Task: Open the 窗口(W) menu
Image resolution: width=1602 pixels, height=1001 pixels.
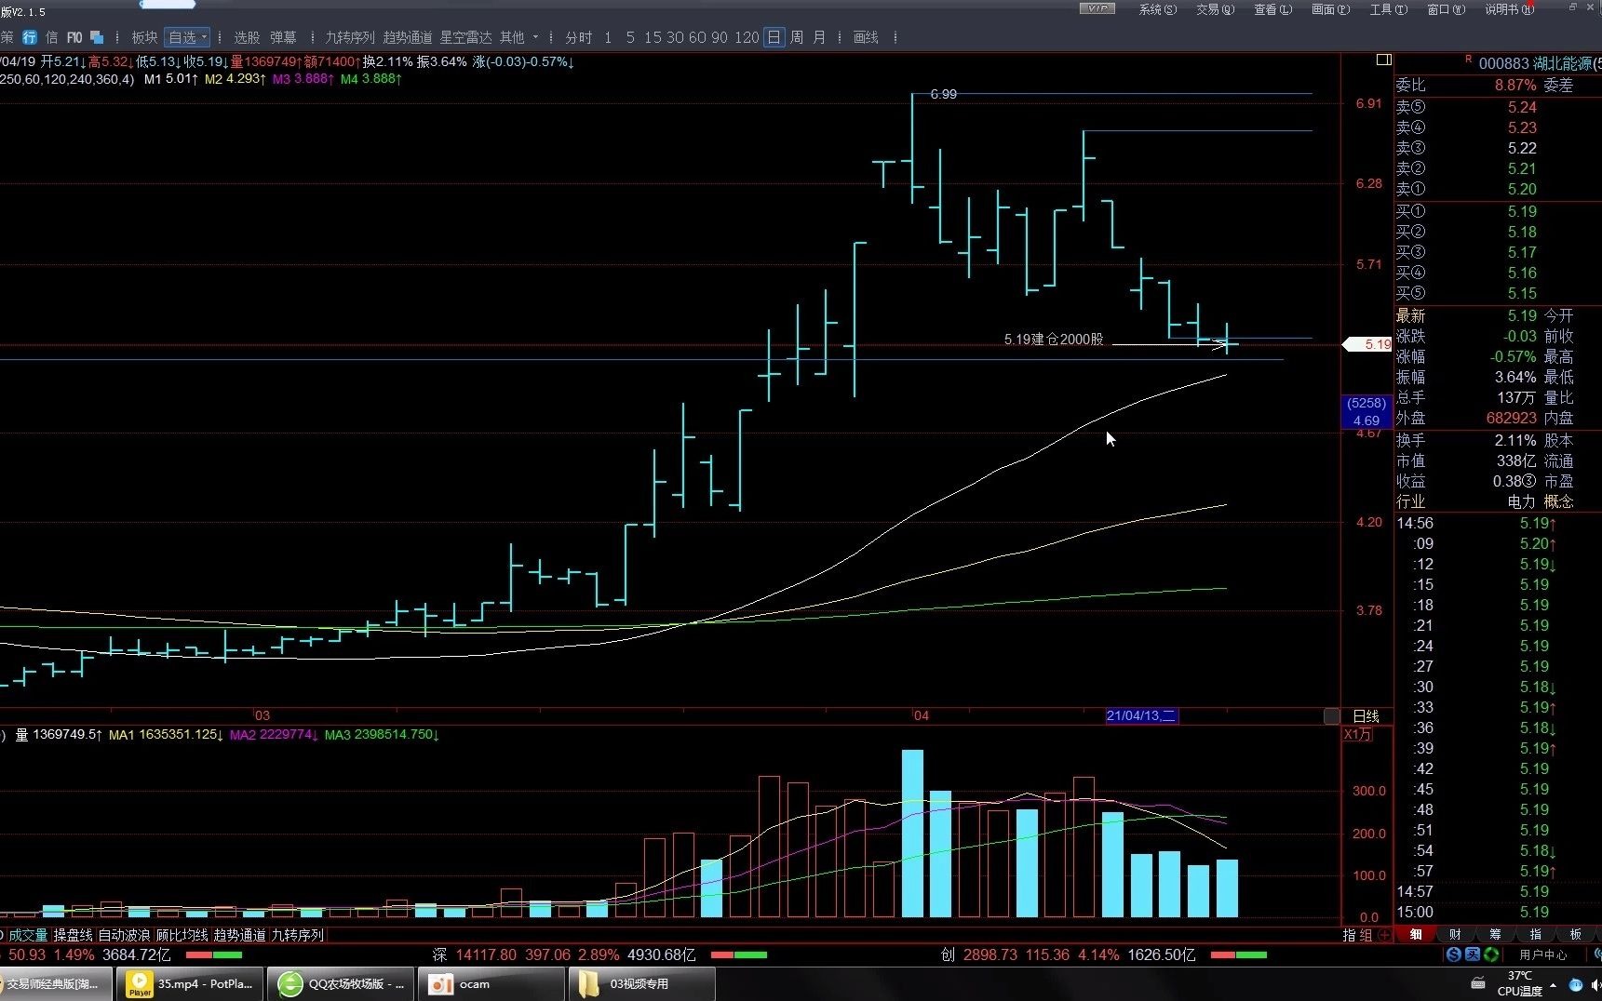Action: pyautogui.click(x=1446, y=9)
